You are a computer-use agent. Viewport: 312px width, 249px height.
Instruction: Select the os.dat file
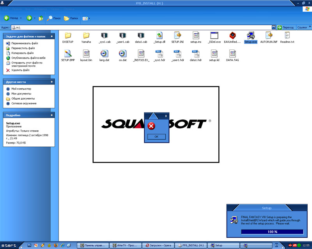pos(123,56)
